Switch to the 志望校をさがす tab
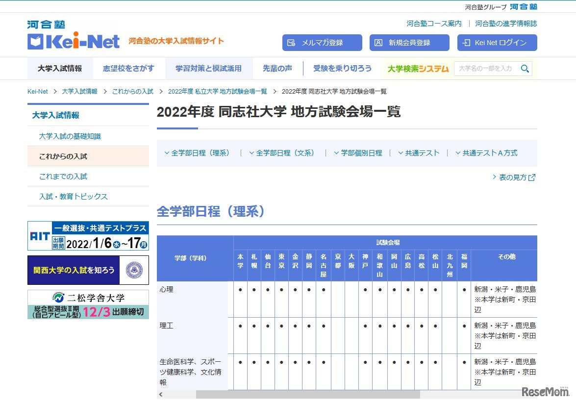 pos(128,69)
